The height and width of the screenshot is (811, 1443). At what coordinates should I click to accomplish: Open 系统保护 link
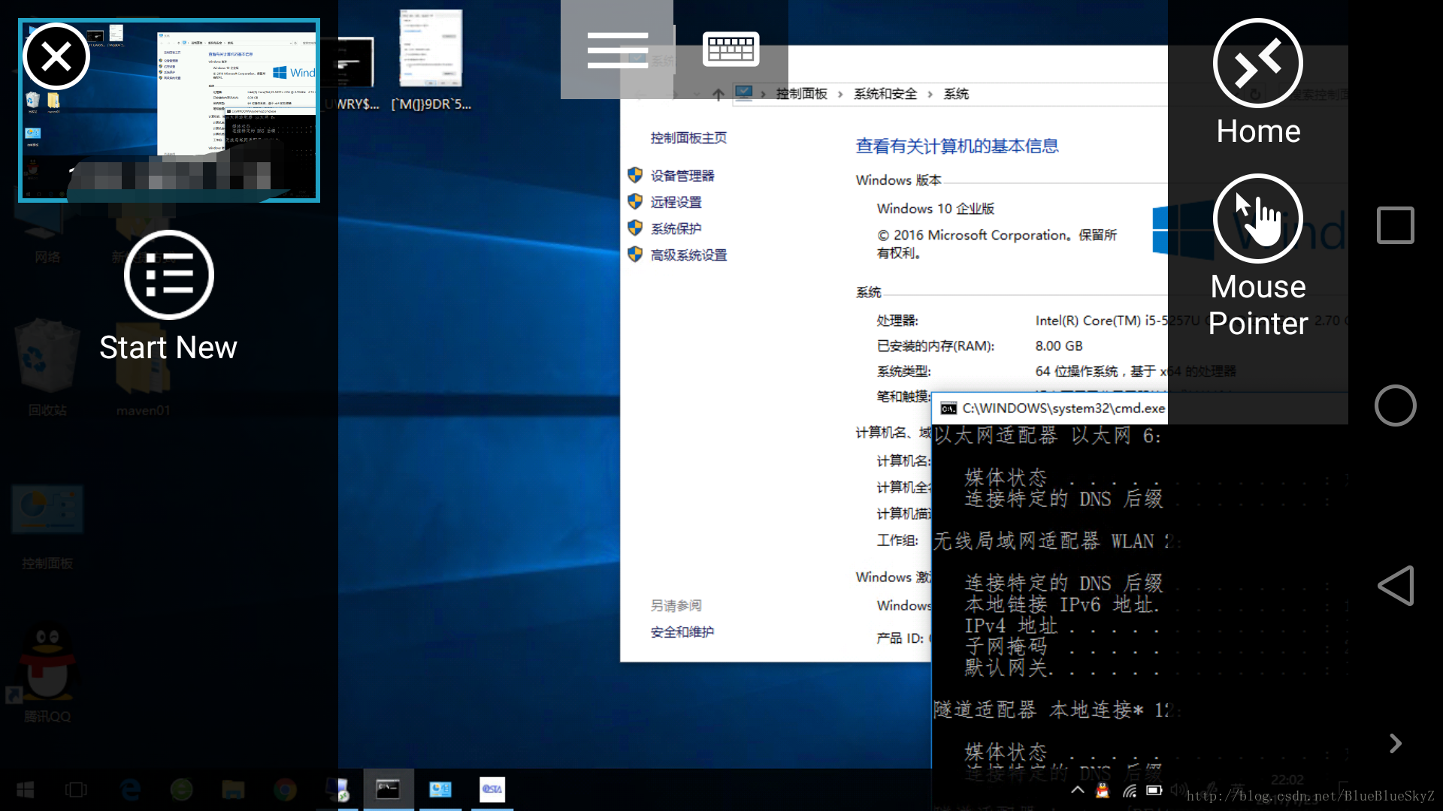(x=676, y=228)
